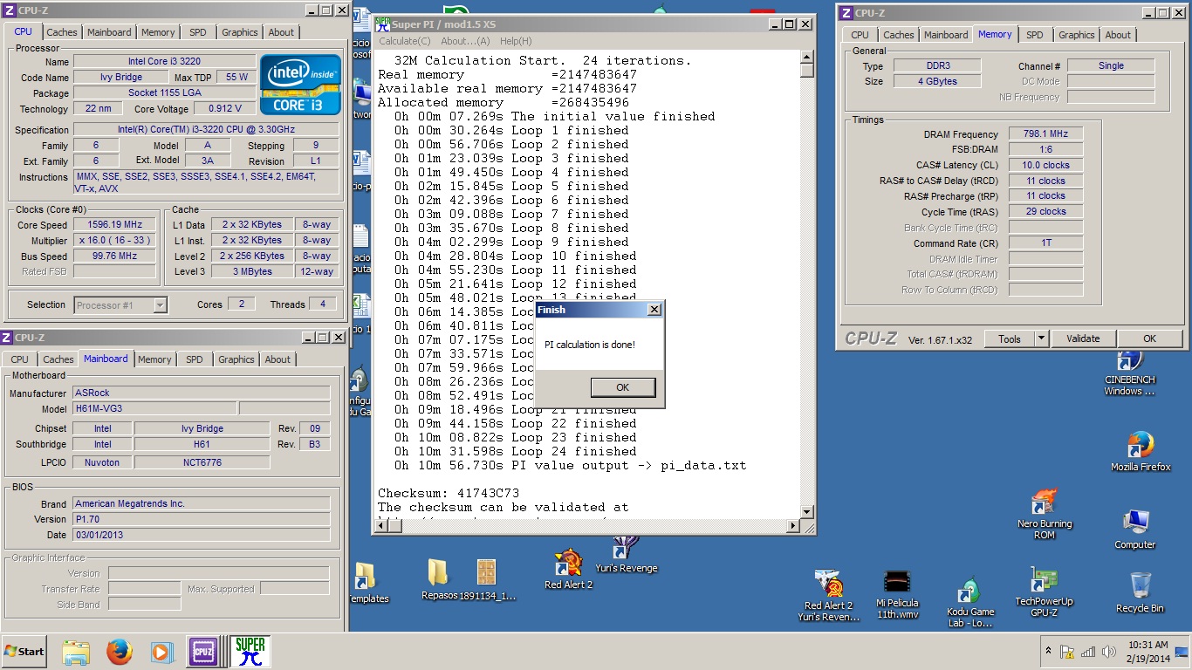Screen dimensions: 1192x670
Task: Click the taskbar clock showing 10:31 AM
Action: click(x=1147, y=651)
